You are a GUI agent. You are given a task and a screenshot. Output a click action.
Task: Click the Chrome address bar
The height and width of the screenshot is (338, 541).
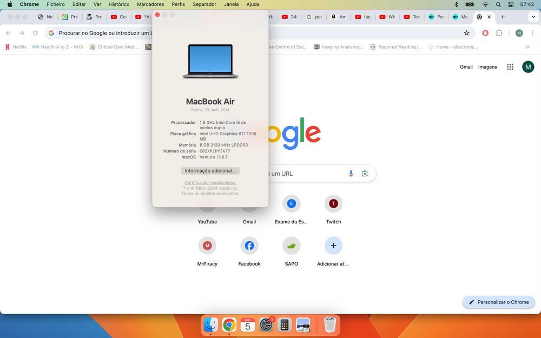[260, 33]
